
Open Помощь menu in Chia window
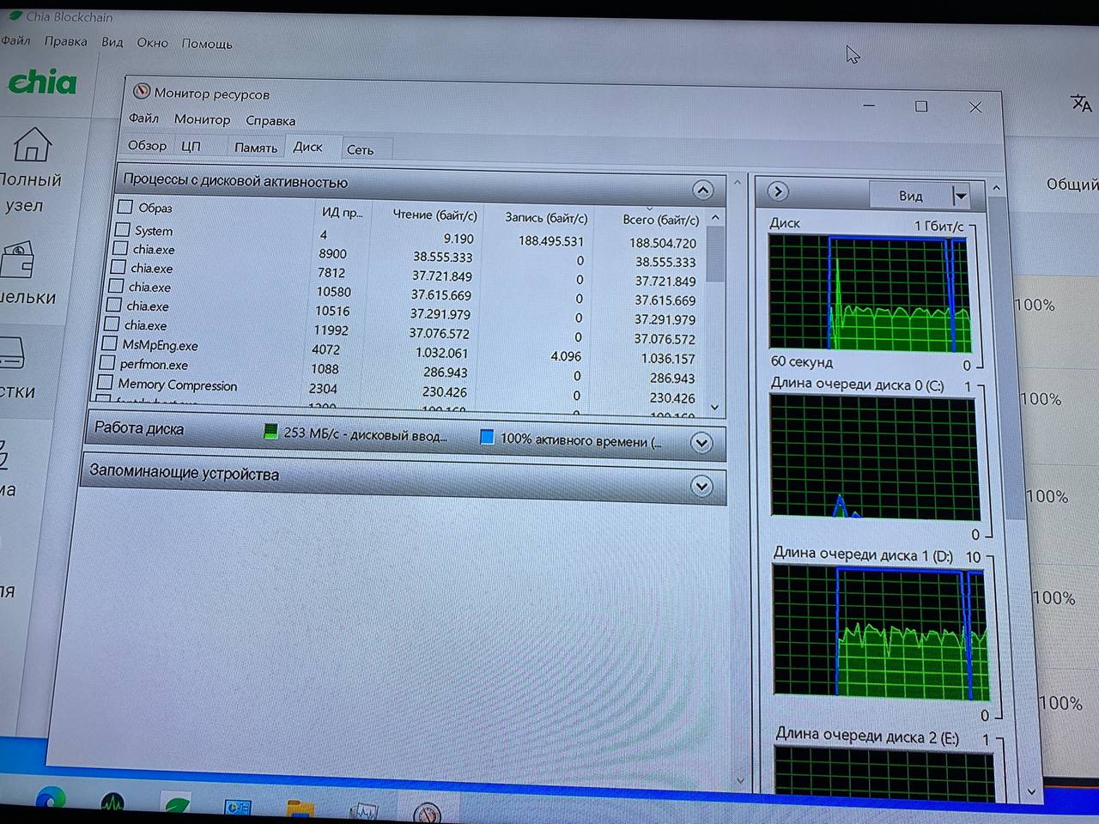pyautogui.click(x=207, y=44)
